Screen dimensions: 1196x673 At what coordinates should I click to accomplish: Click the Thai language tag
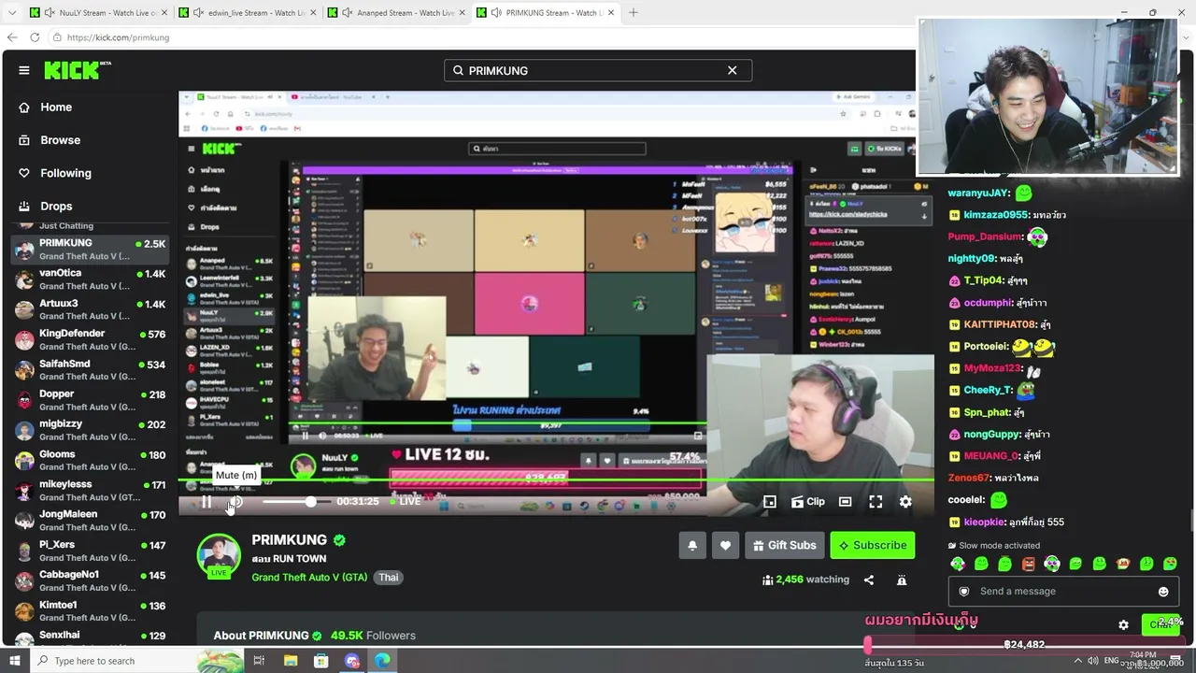[x=389, y=578]
